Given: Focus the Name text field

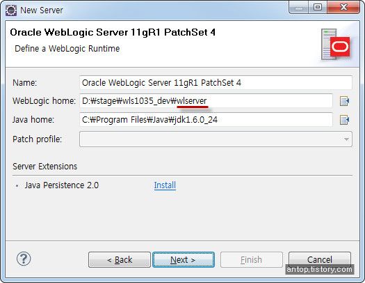Looking at the screenshot, I should (x=216, y=82).
